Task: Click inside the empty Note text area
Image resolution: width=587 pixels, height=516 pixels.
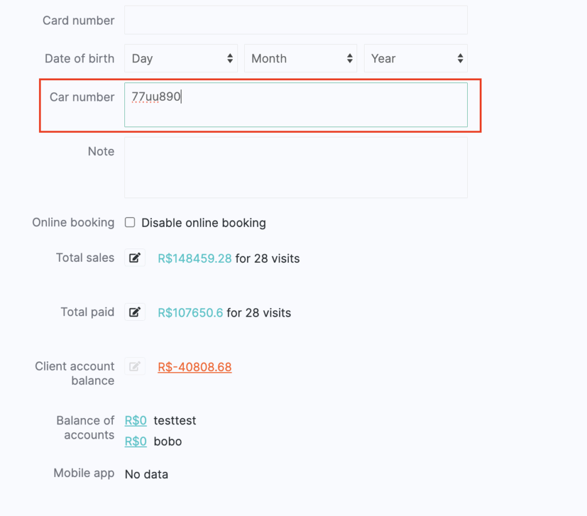Action: [296, 167]
